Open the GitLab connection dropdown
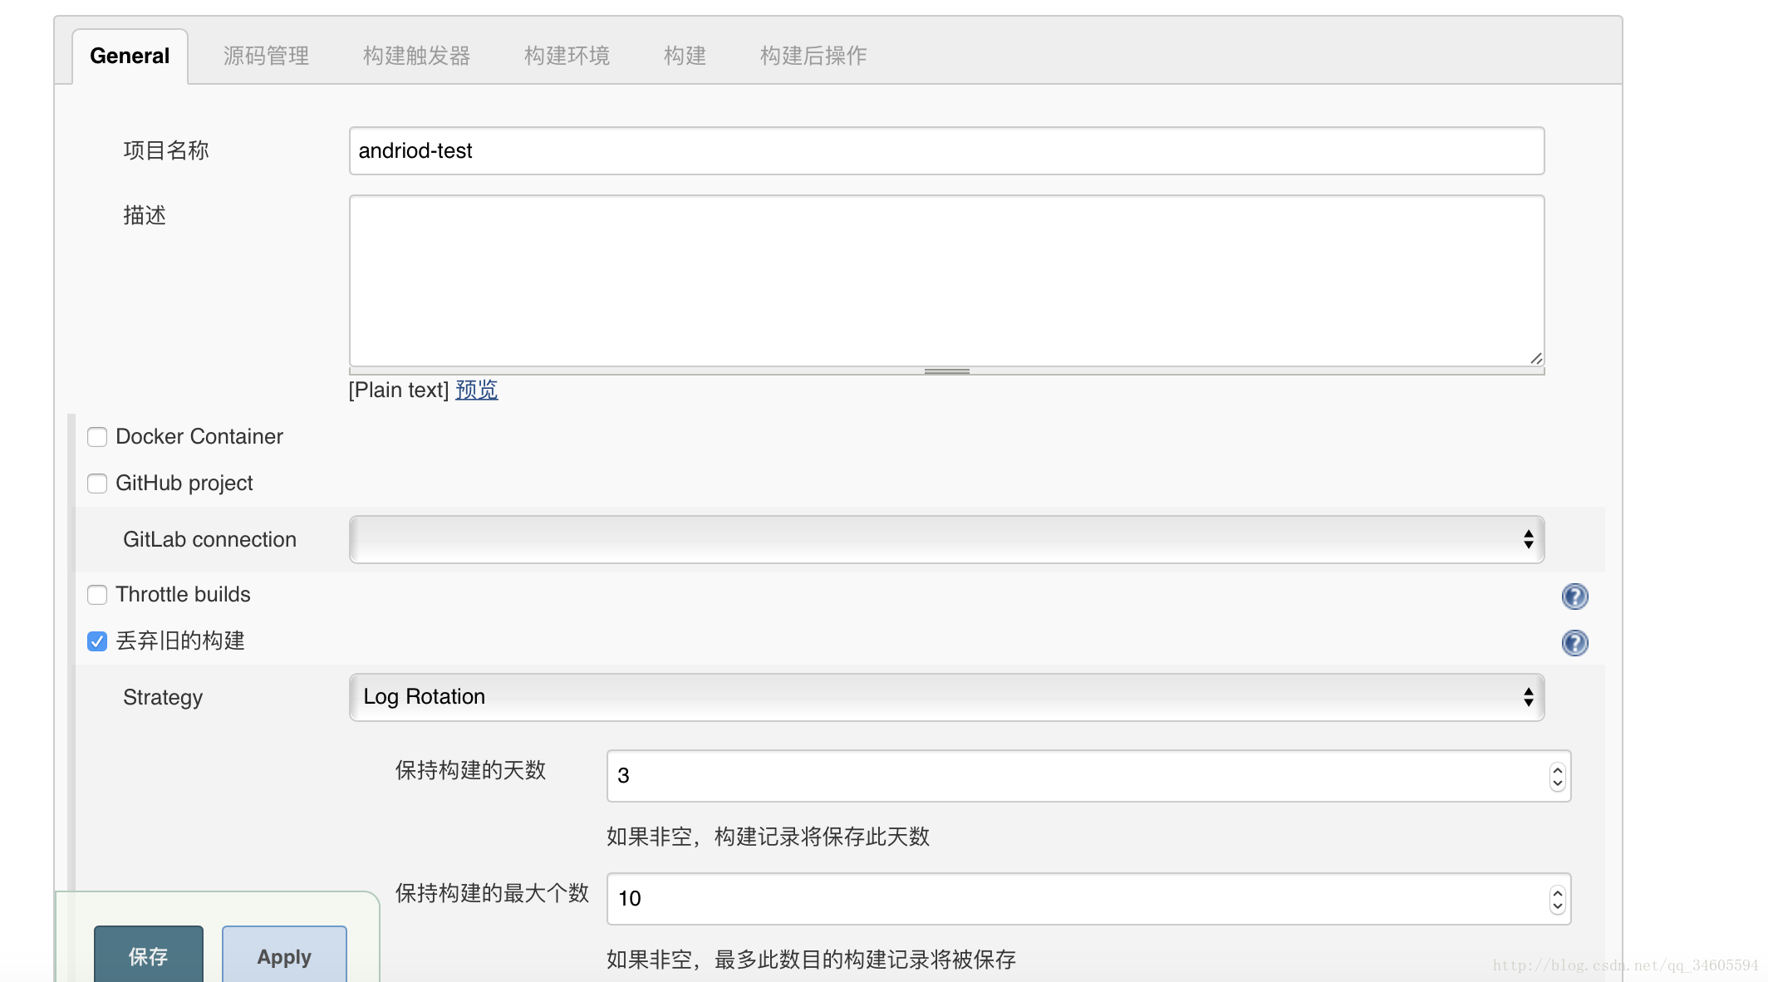 tap(946, 539)
